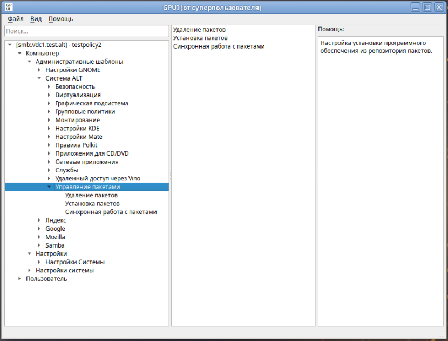Click the window resize grip at bottom corner
This screenshot has height=341, width=448.
pyautogui.click(x=442, y=335)
